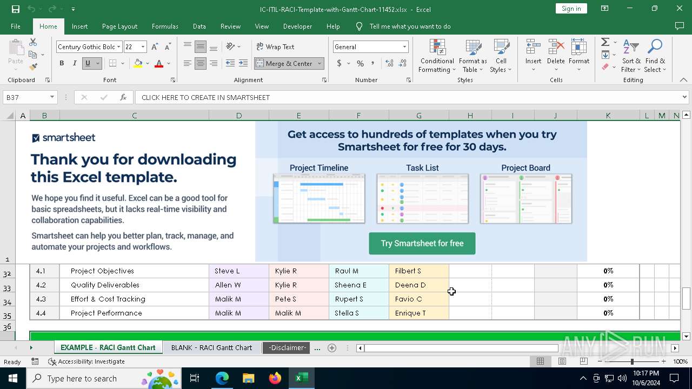The width and height of the screenshot is (692, 389).
Task: Open the font color dropdown arrow
Action: pyautogui.click(x=169, y=63)
